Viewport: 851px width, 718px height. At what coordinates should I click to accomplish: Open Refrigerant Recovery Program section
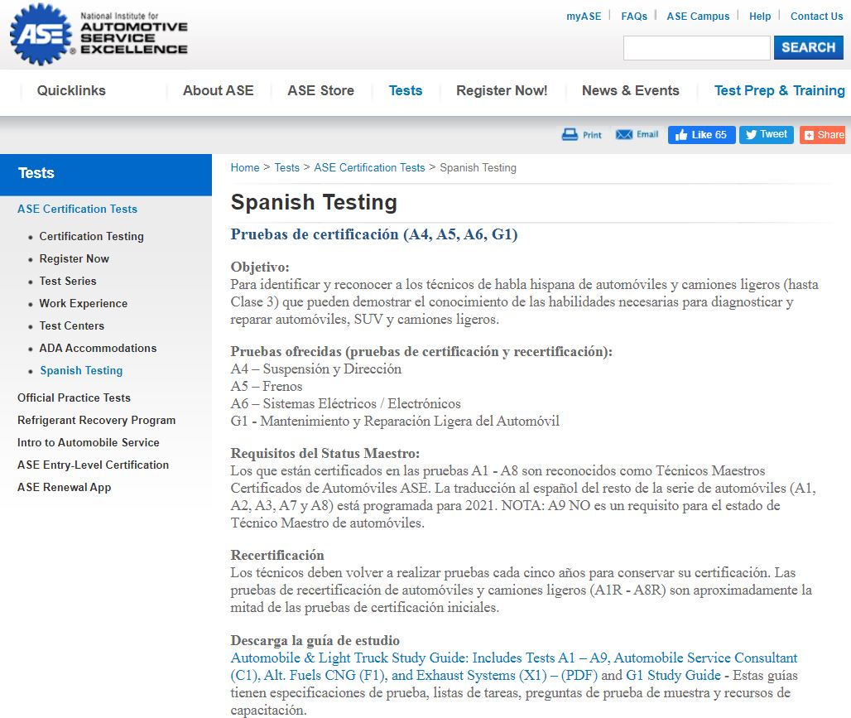pyautogui.click(x=96, y=420)
